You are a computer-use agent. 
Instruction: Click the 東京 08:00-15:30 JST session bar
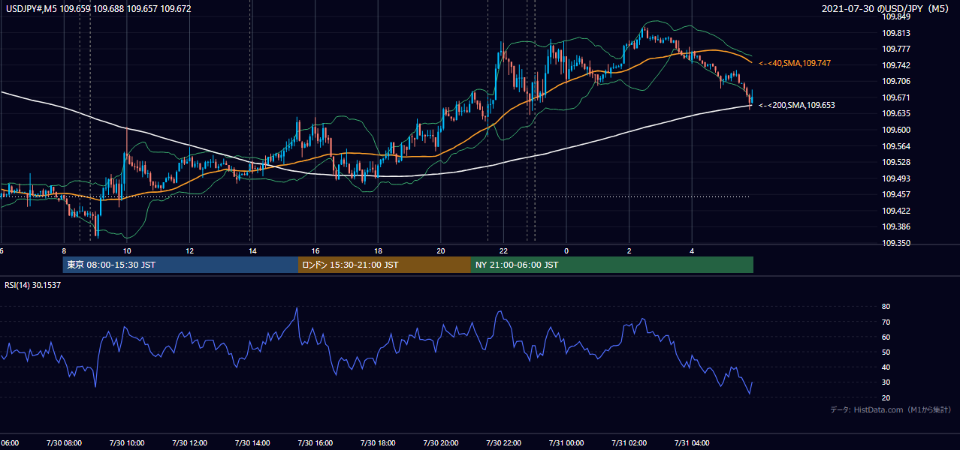[180, 265]
